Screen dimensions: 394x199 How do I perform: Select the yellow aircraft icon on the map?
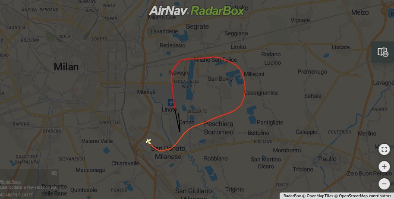click(x=148, y=142)
